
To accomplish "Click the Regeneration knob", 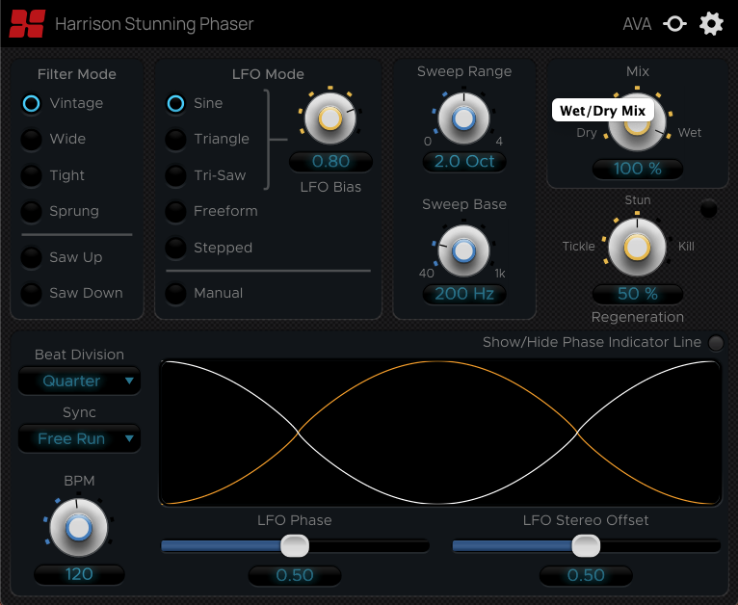I will (x=637, y=248).
